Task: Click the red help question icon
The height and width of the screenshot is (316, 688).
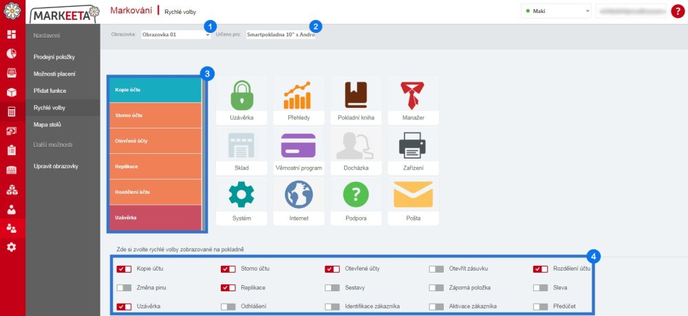Action: click(x=678, y=11)
